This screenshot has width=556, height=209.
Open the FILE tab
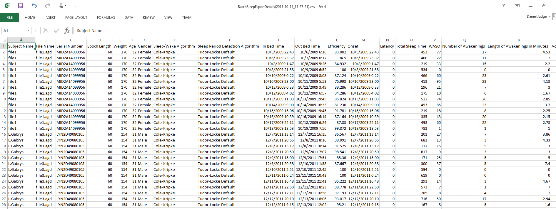click(x=9, y=17)
